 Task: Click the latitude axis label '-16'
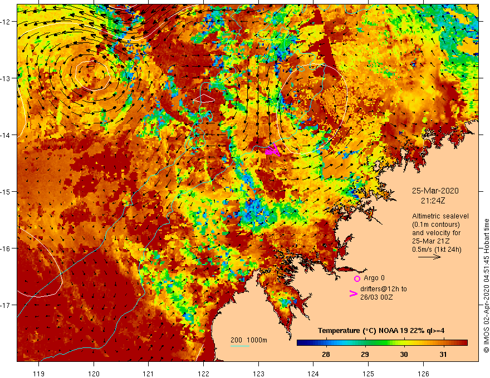pos(5,248)
